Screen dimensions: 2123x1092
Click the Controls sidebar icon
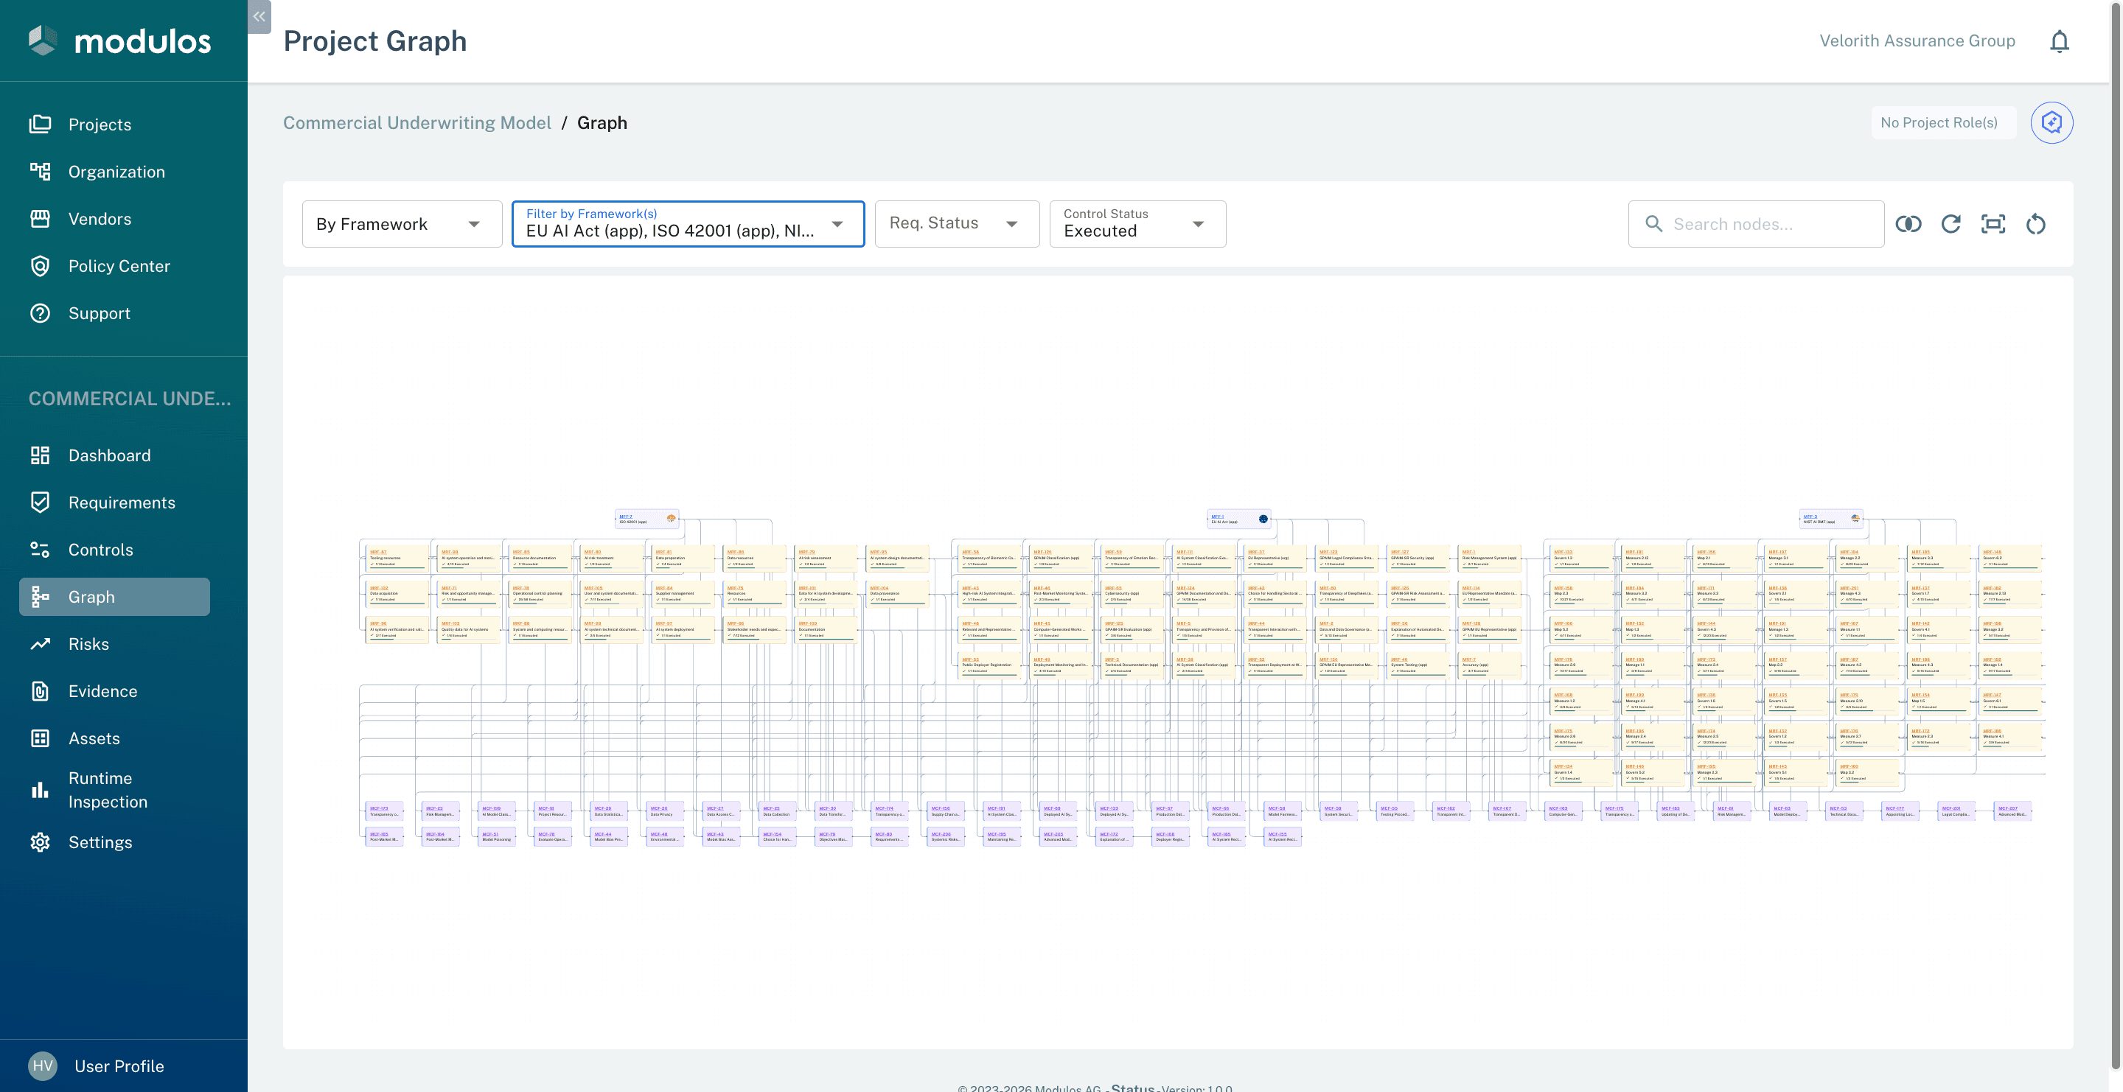[x=40, y=549]
